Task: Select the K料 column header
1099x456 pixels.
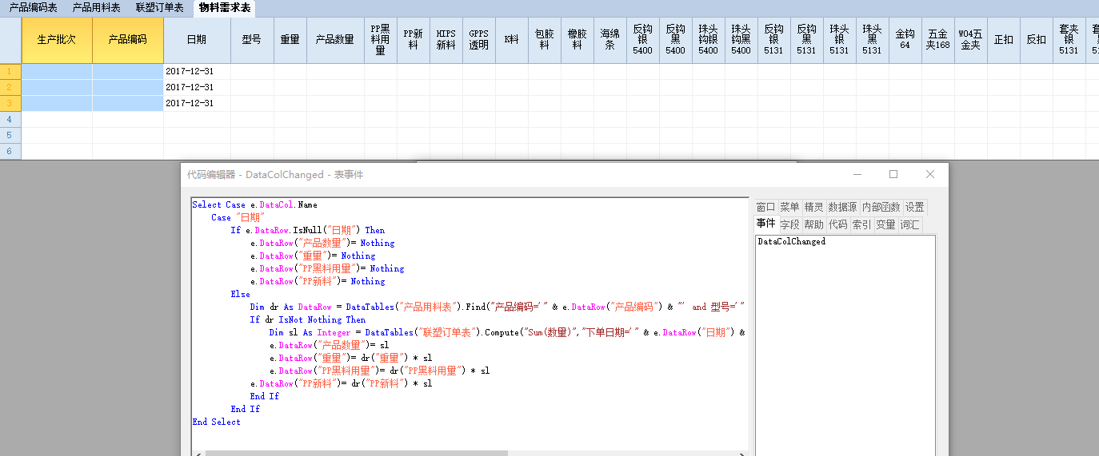Action: [x=511, y=40]
